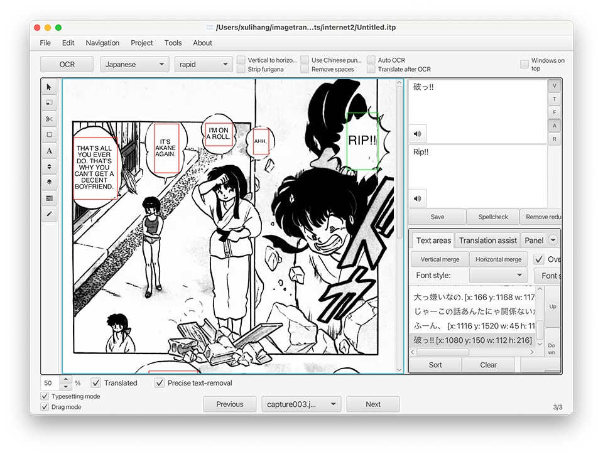Go to Next image
This screenshot has height=454, width=603.
point(373,404)
